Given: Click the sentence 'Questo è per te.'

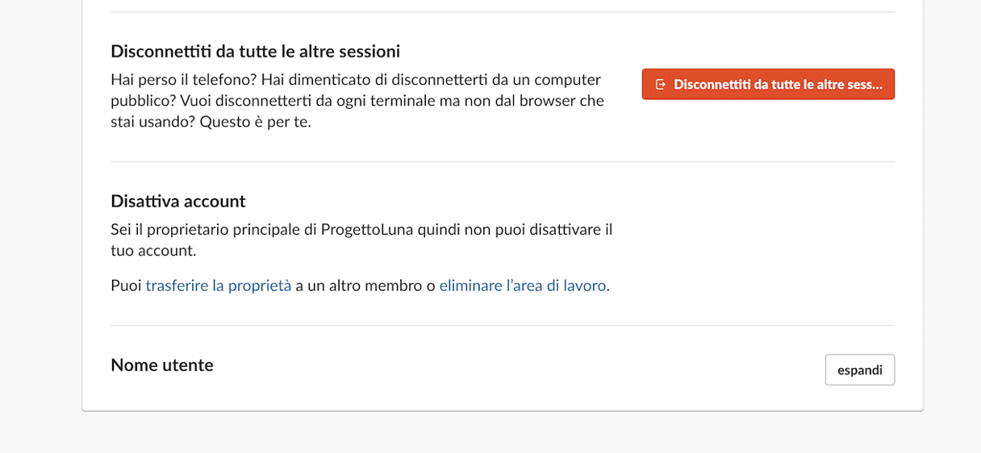Looking at the screenshot, I should point(255,123).
